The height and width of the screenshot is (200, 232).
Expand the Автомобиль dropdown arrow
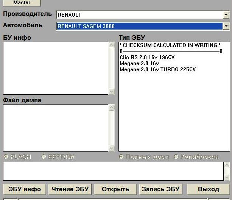pyautogui.click(x=226, y=26)
